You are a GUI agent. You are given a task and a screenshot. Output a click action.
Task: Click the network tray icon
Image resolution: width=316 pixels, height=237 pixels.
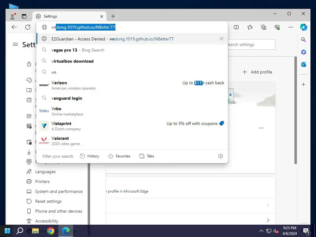pyautogui.click(x=269, y=231)
